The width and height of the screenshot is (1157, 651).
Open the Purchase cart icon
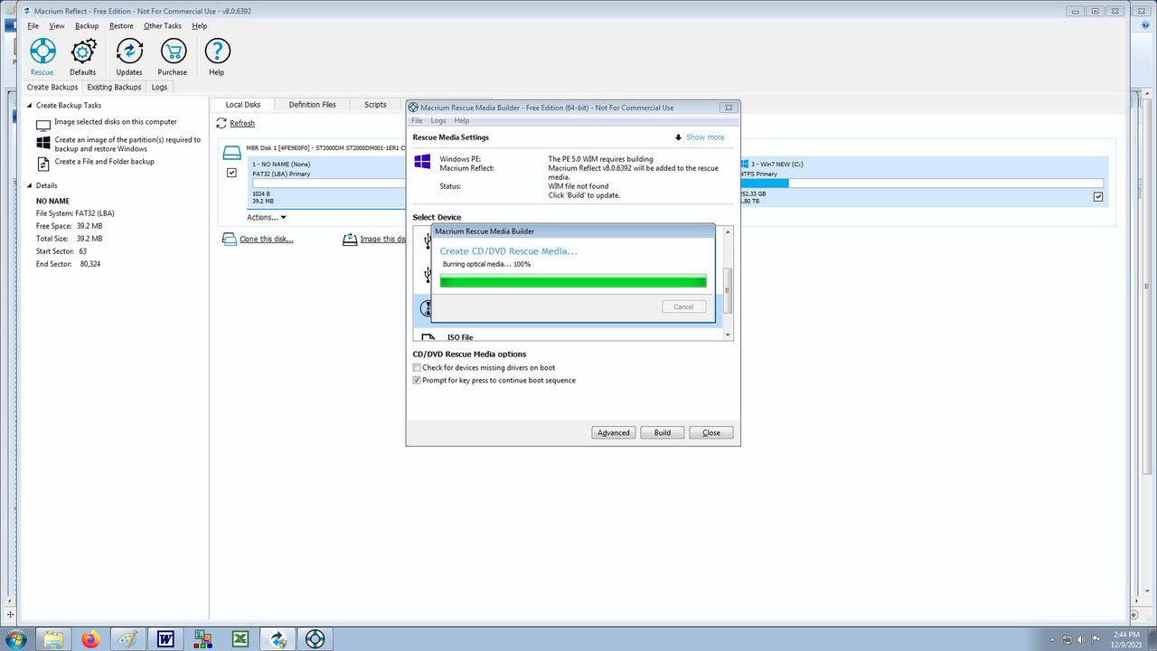click(x=173, y=52)
